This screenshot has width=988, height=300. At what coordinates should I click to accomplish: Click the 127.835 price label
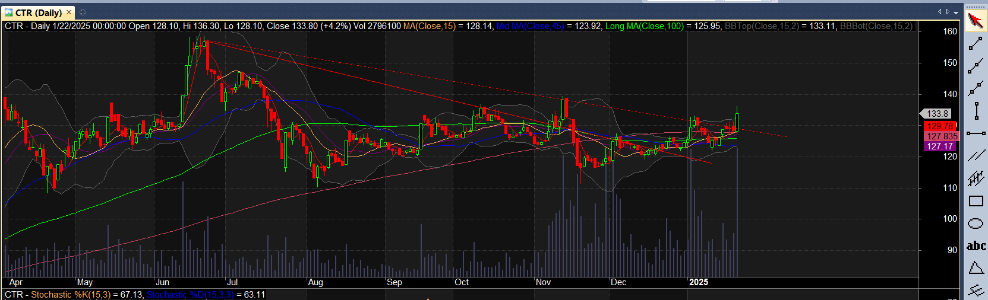pos(942,136)
